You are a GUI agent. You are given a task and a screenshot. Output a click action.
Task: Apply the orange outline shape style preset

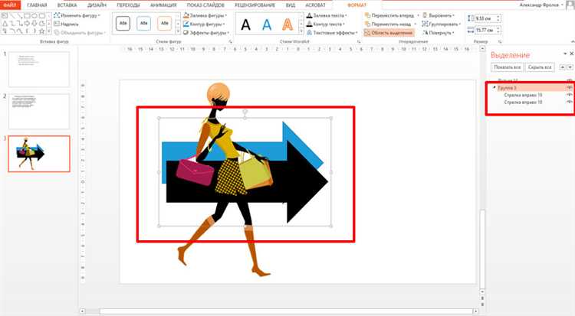coord(165,23)
